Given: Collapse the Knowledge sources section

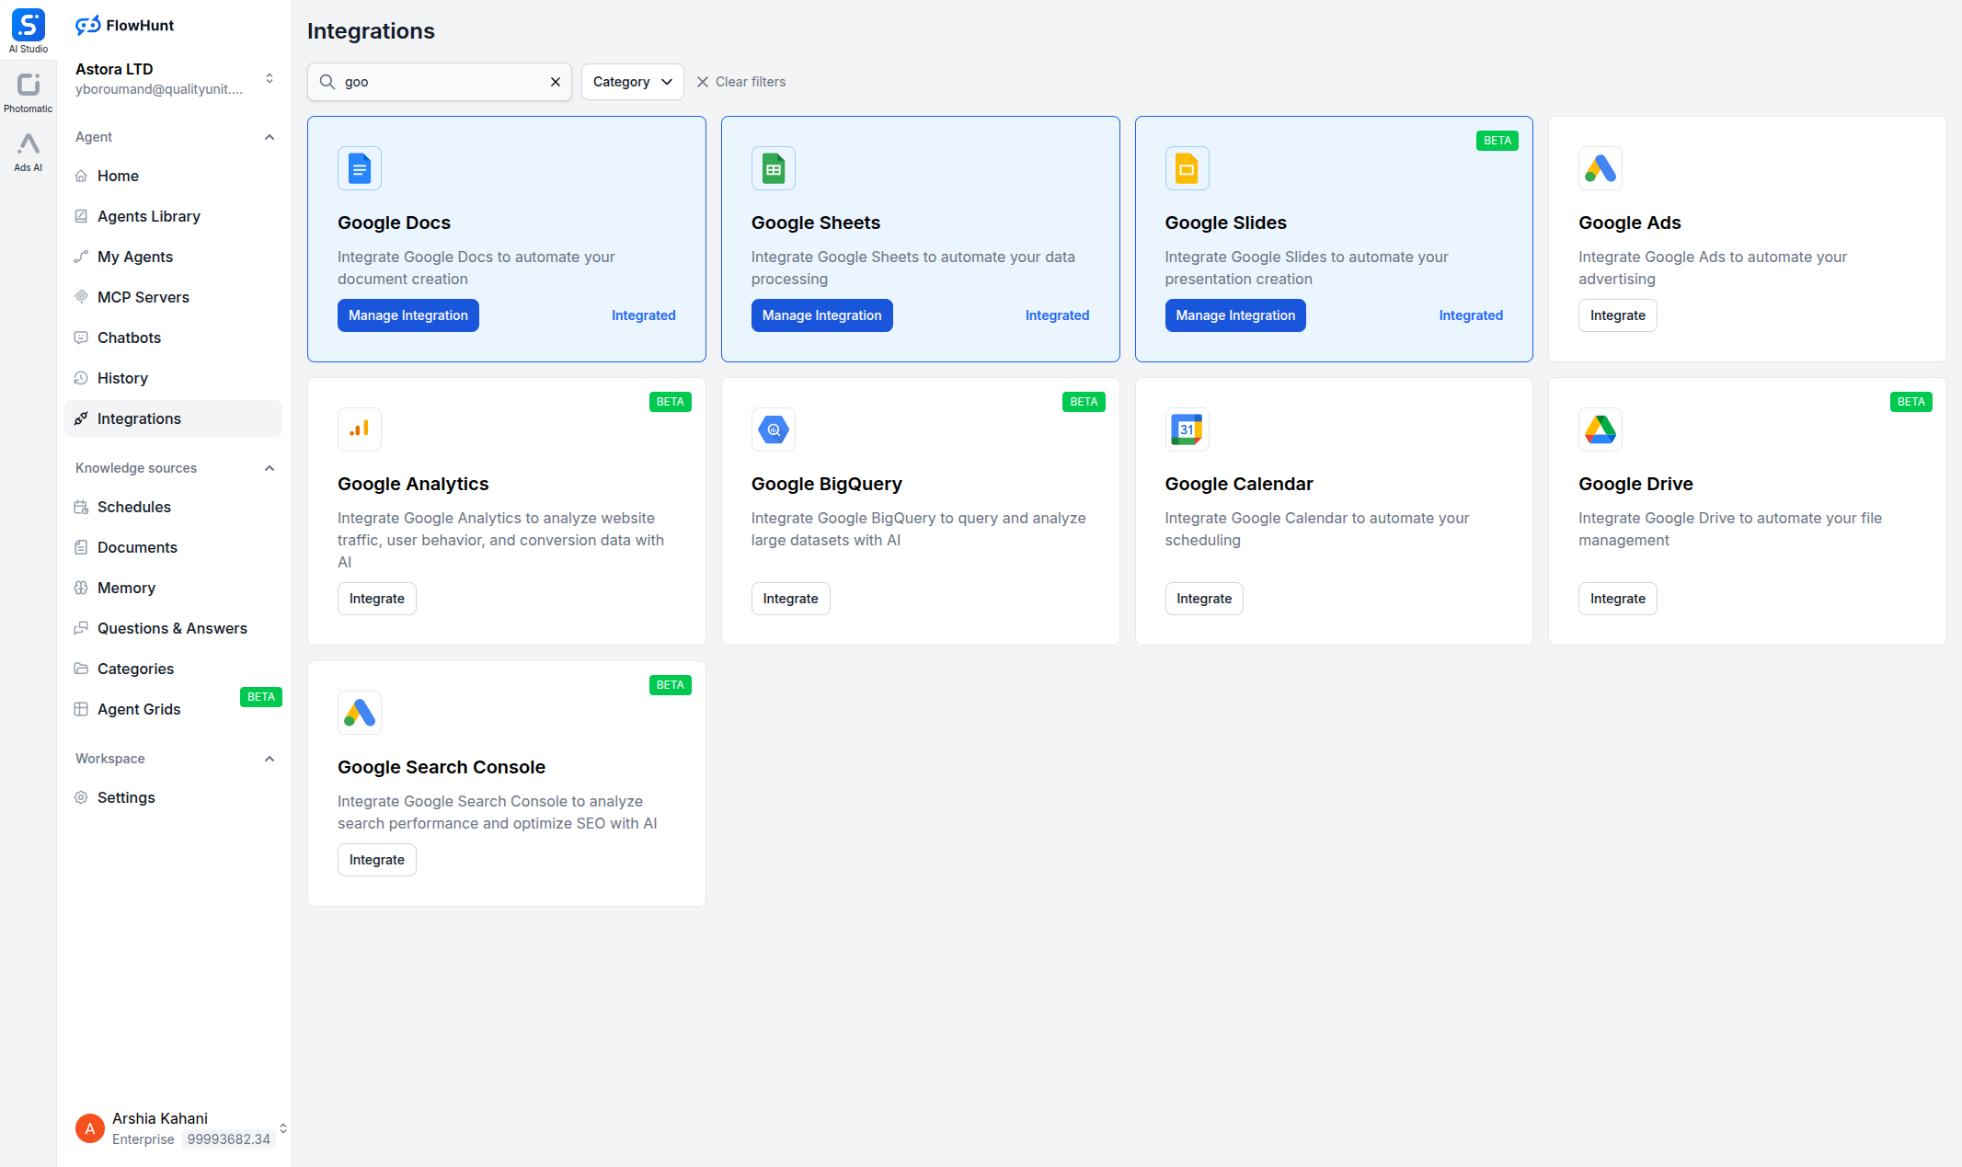Looking at the screenshot, I should tap(269, 467).
